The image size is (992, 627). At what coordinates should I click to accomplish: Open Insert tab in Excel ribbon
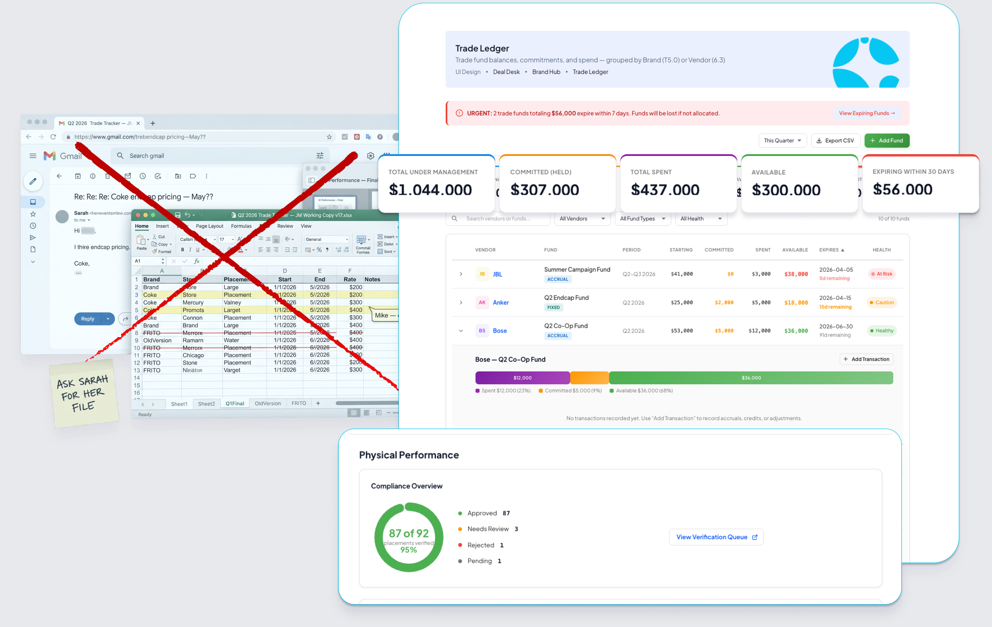tap(162, 226)
